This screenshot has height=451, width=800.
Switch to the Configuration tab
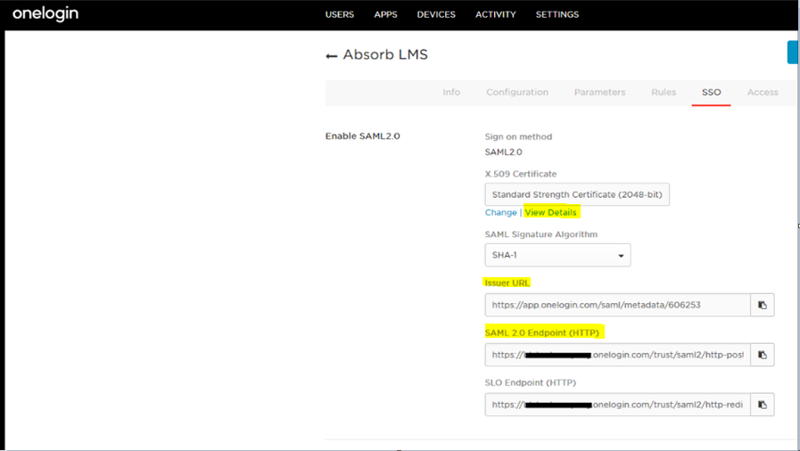(x=517, y=92)
